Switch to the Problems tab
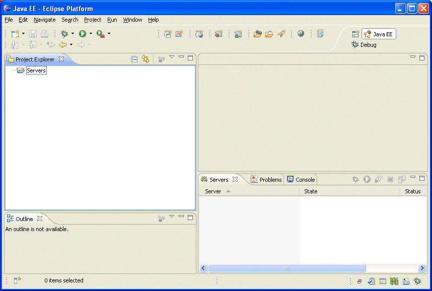 pos(266,180)
